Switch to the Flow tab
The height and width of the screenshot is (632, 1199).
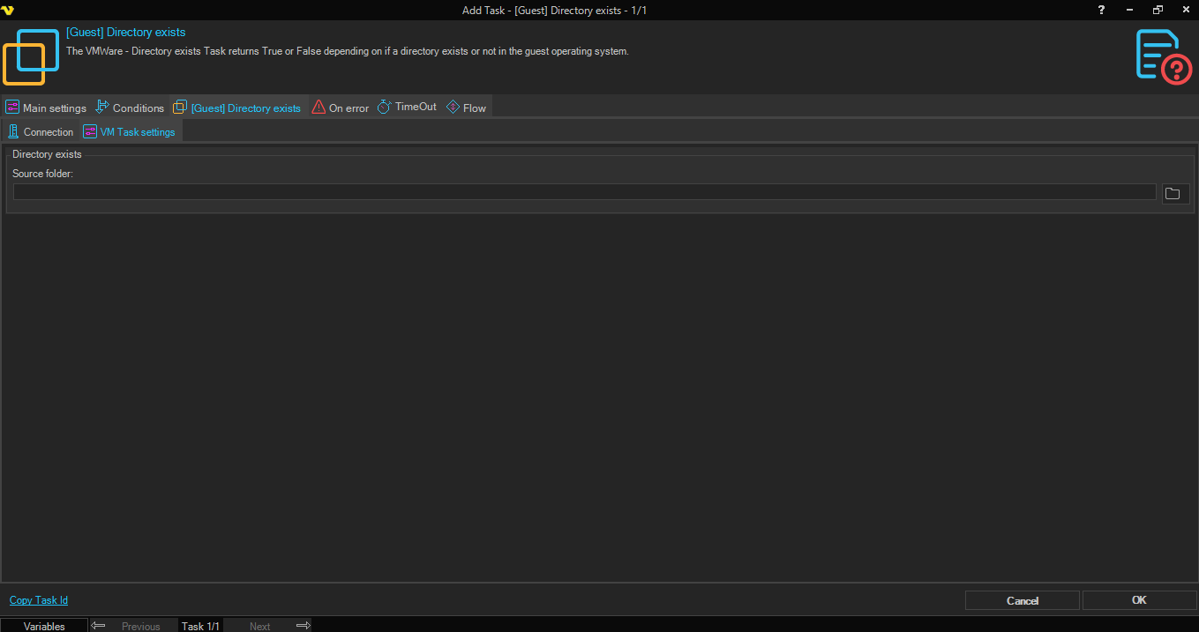coord(466,108)
